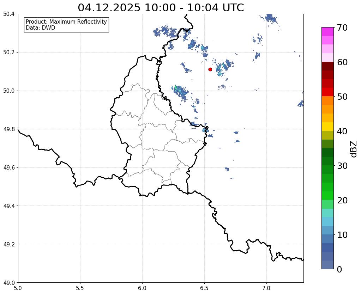Click the 6.5 longitude axis label
This screenshot has width=361, height=294.
coord(204,288)
